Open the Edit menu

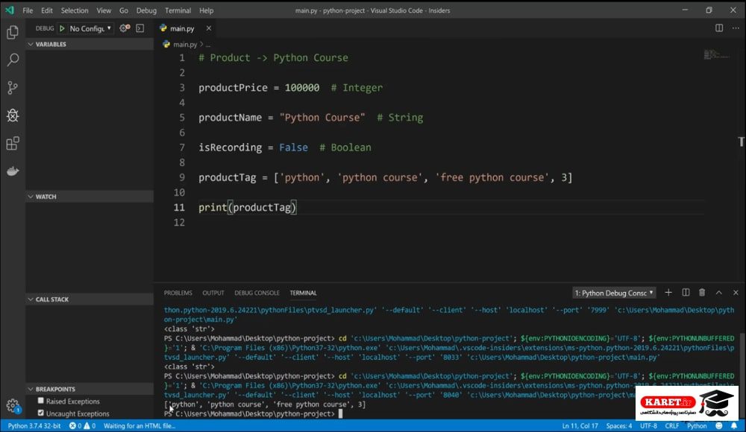46,10
